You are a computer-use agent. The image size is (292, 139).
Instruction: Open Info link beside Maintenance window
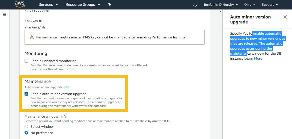point(64,117)
